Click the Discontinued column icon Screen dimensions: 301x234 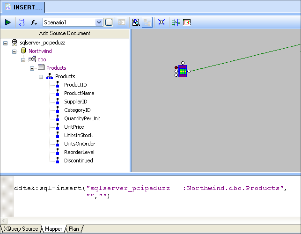(58, 160)
